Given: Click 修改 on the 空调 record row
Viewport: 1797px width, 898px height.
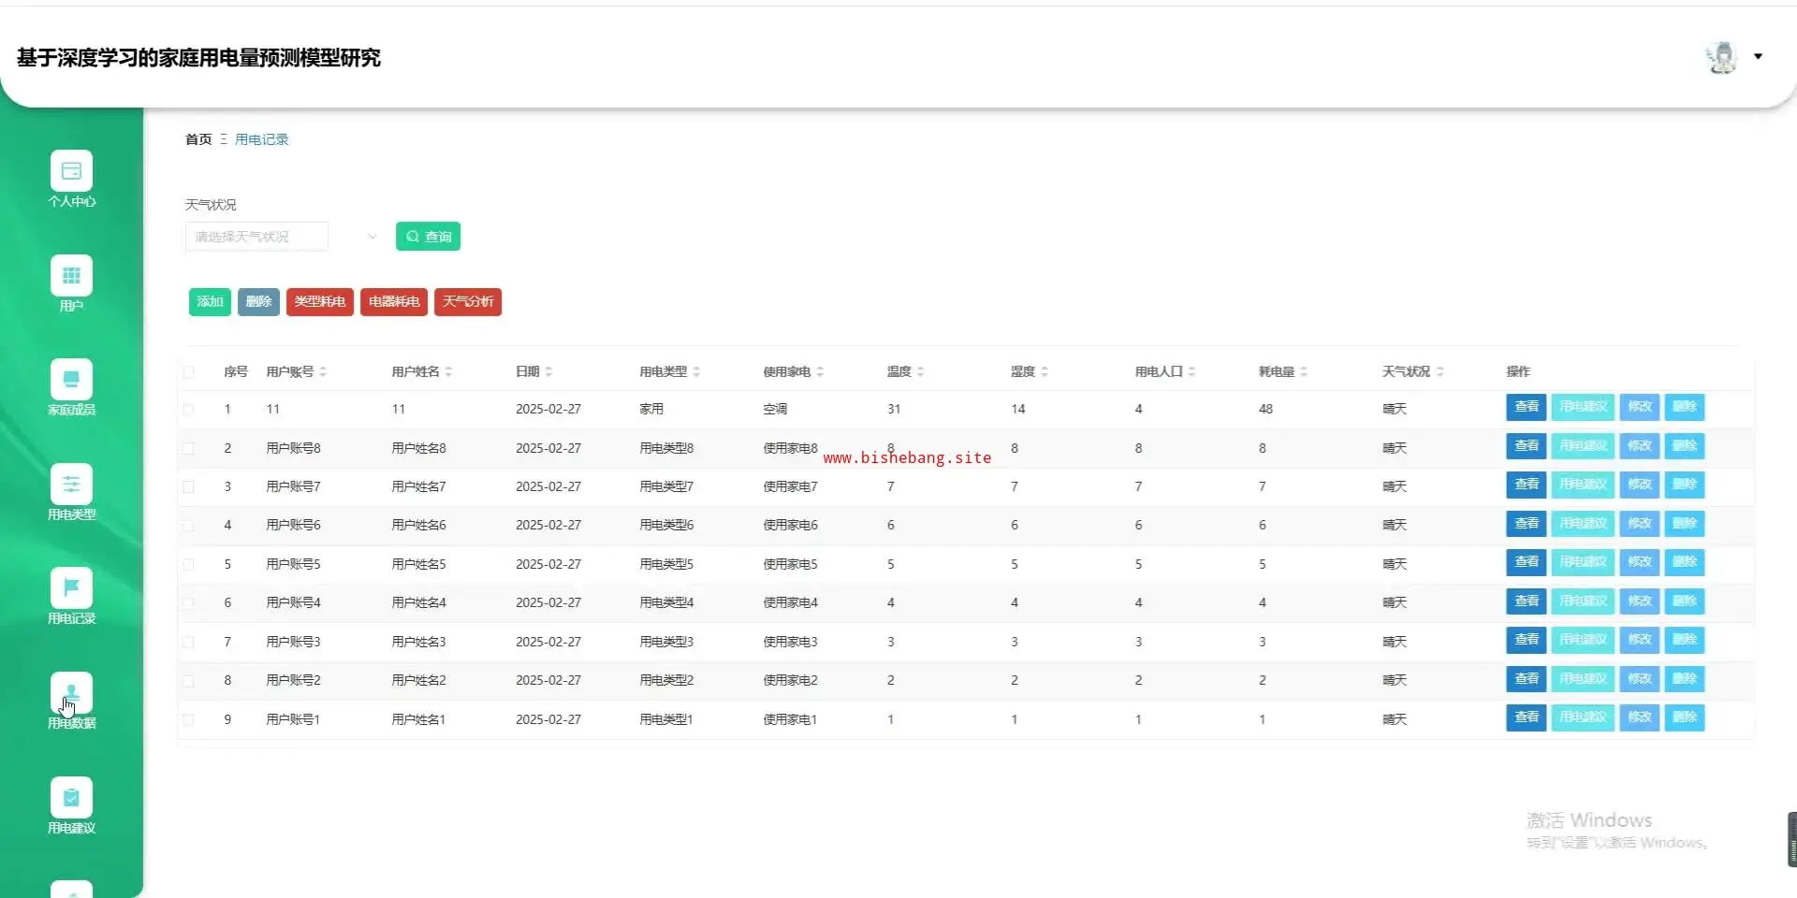Looking at the screenshot, I should (x=1640, y=407).
